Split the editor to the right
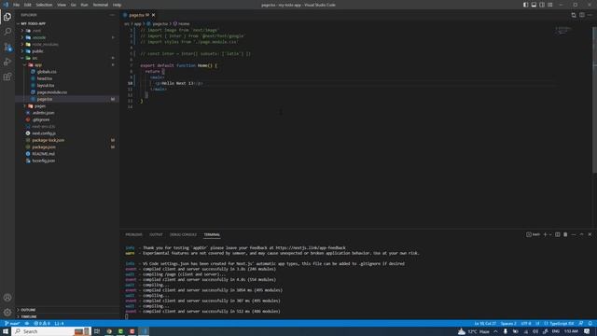The image size is (597, 336). [x=582, y=15]
